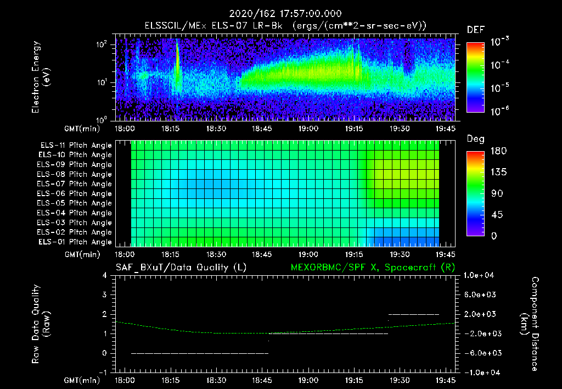Click the plot timestamp 2020/162 17:57:00.000
The height and width of the screenshot is (389, 562).
pos(285,14)
